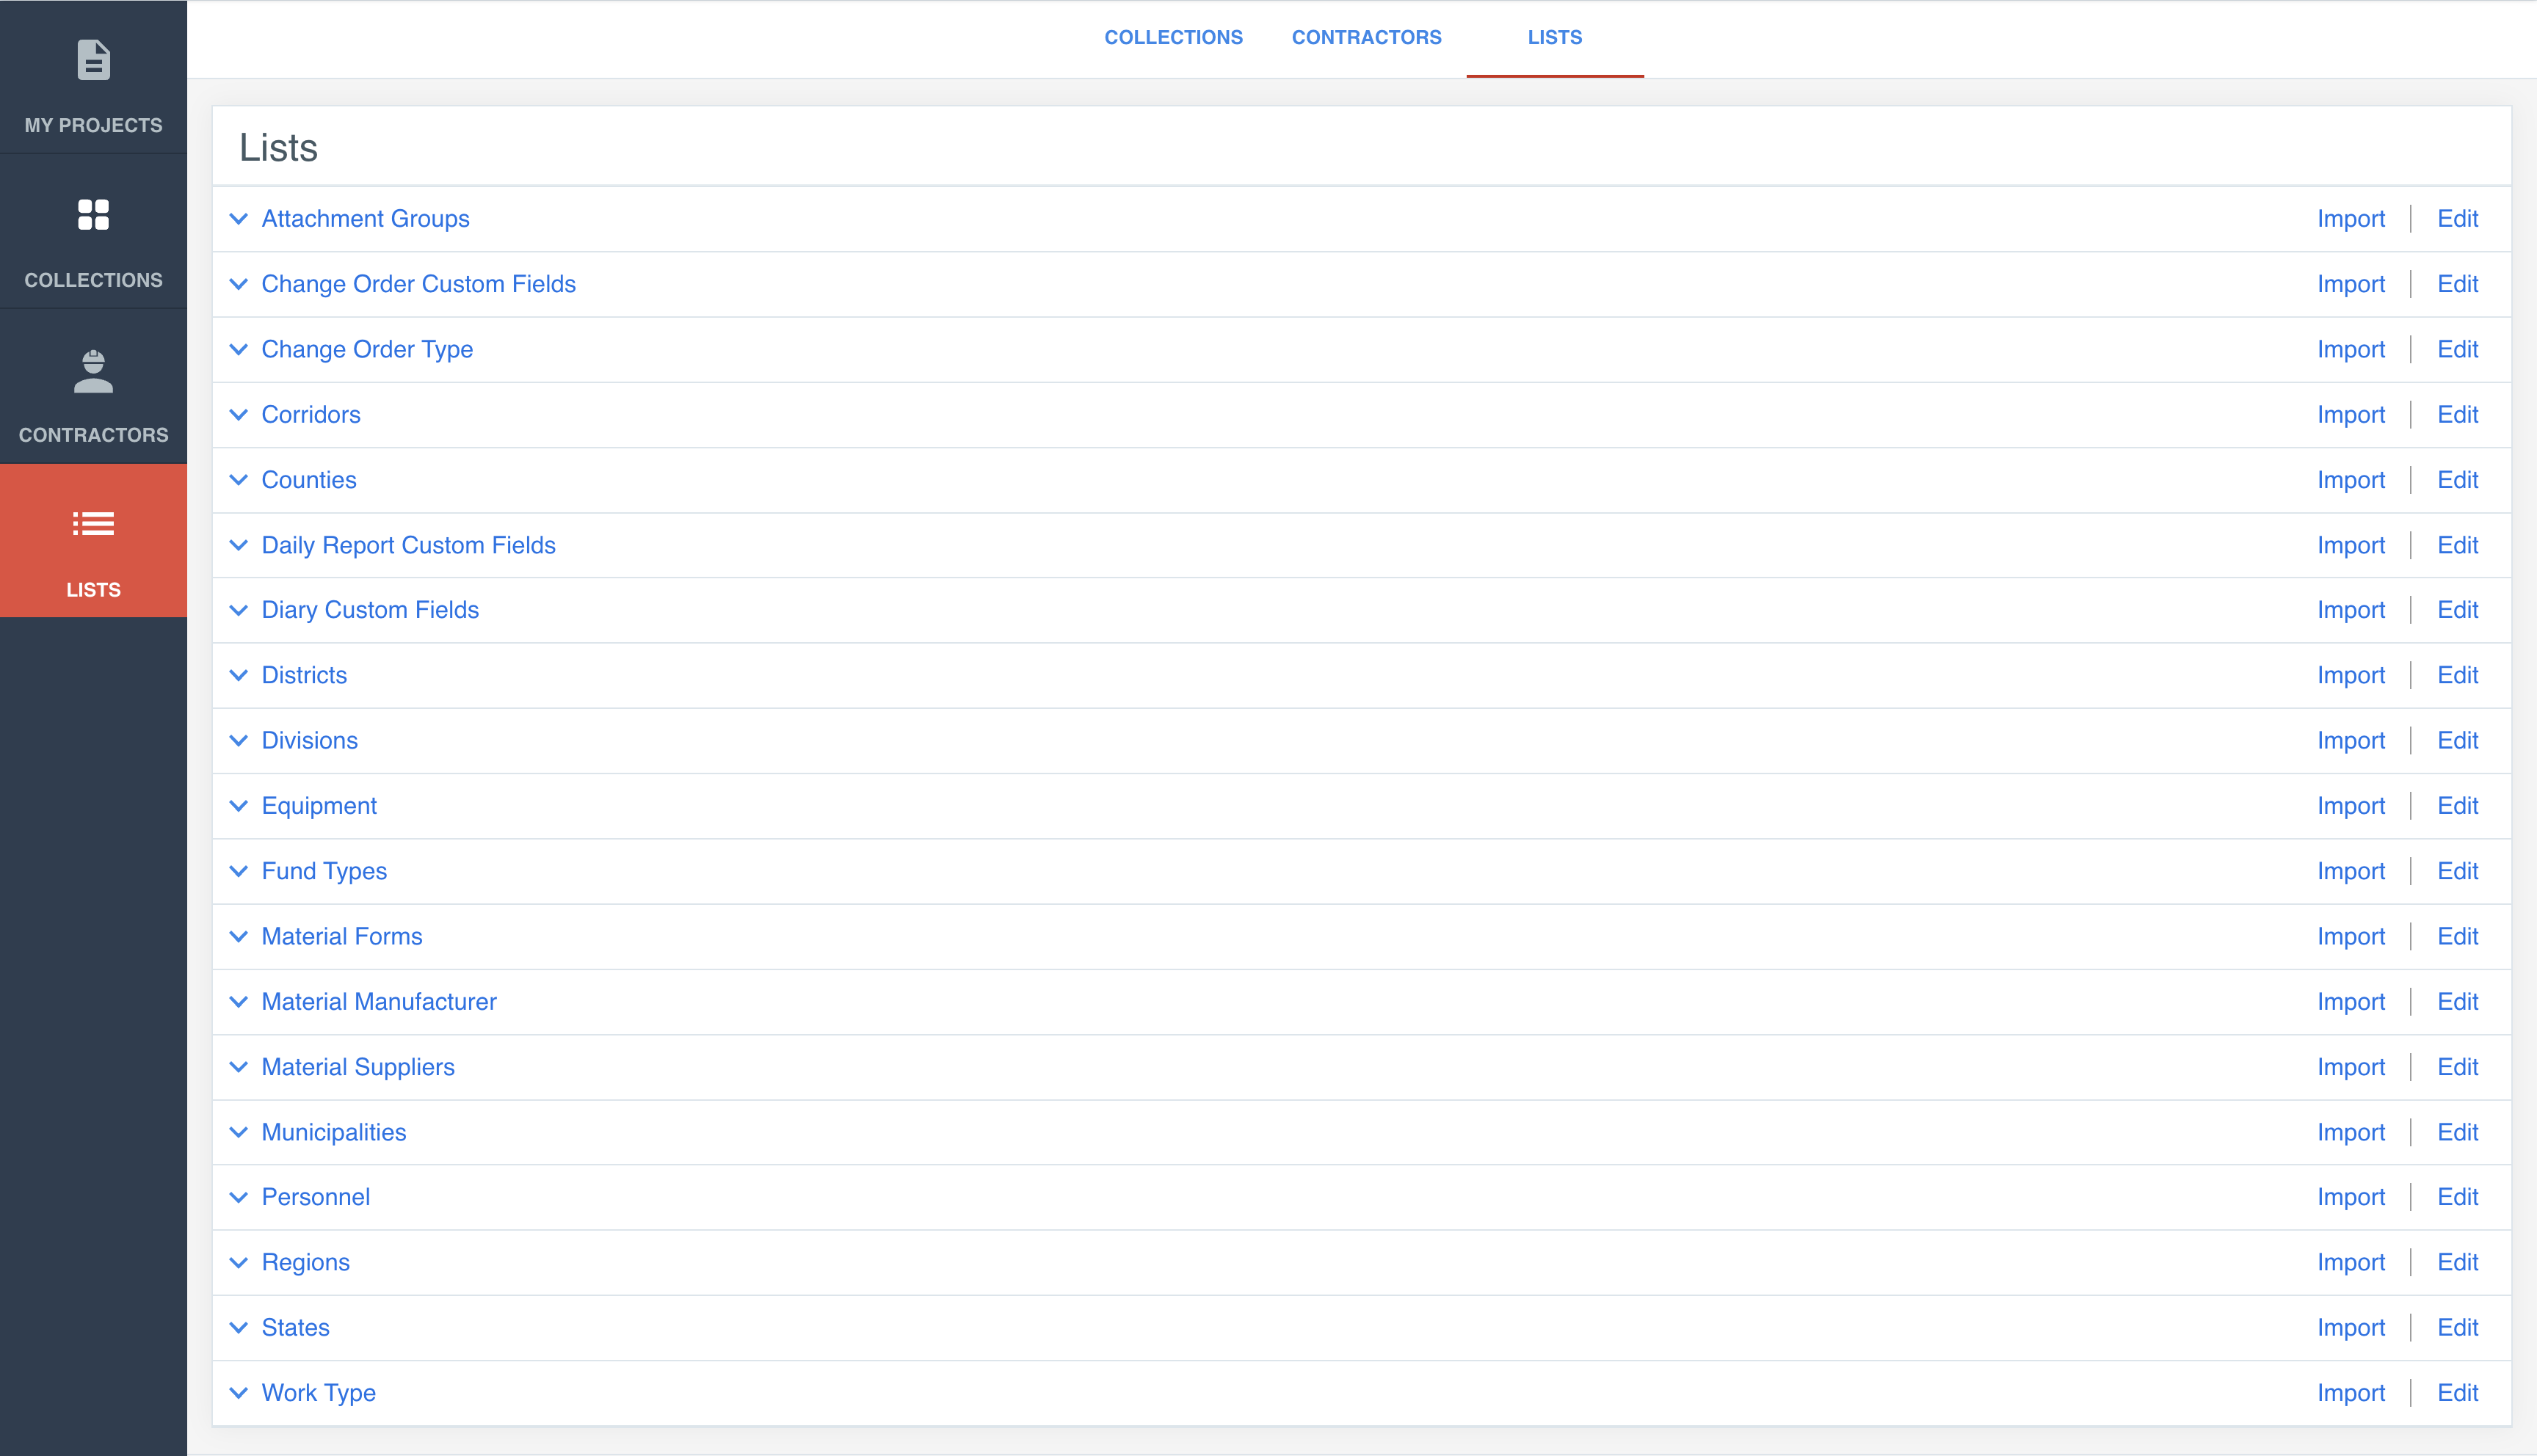
Task: Edit the Counties list
Action: point(2457,480)
